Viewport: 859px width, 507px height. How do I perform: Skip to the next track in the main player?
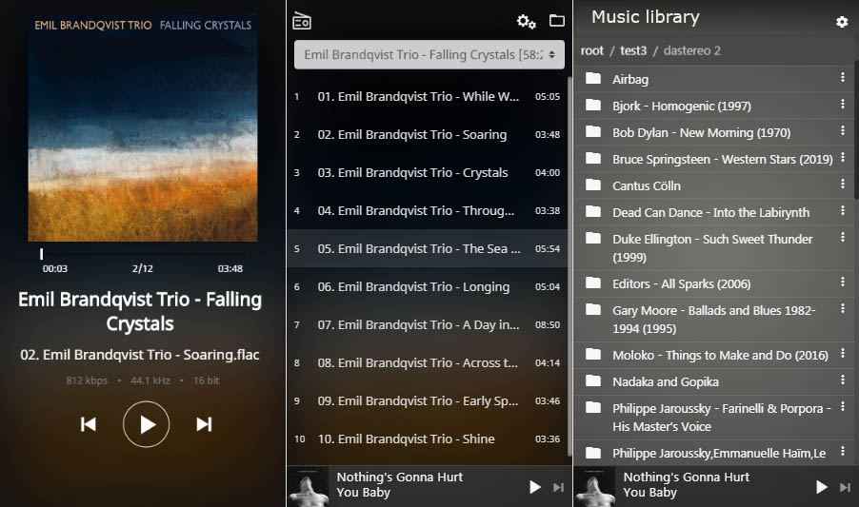[205, 424]
